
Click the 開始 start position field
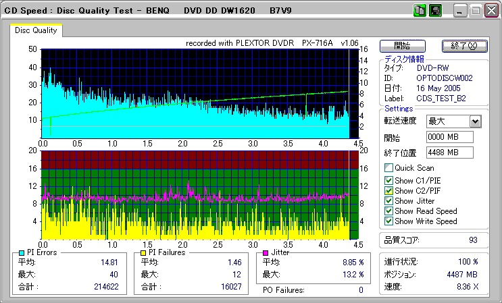point(449,137)
